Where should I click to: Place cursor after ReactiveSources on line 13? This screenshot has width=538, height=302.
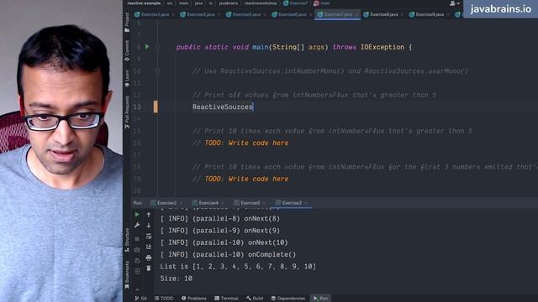point(253,107)
